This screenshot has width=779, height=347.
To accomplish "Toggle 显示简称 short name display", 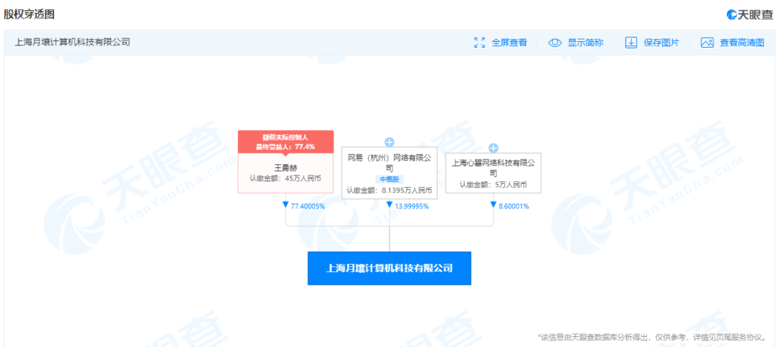I will pos(585,43).
